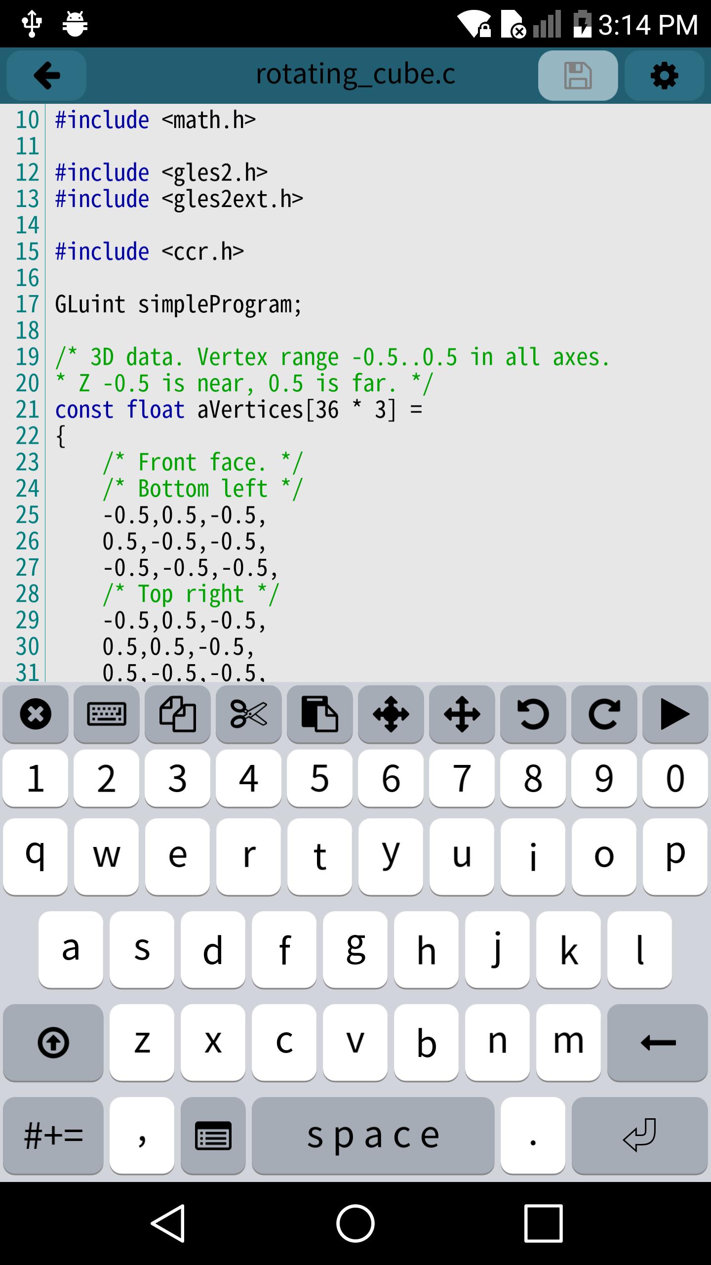Tap the USB status bar icon
This screenshot has height=1265, width=711.
click(x=32, y=24)
